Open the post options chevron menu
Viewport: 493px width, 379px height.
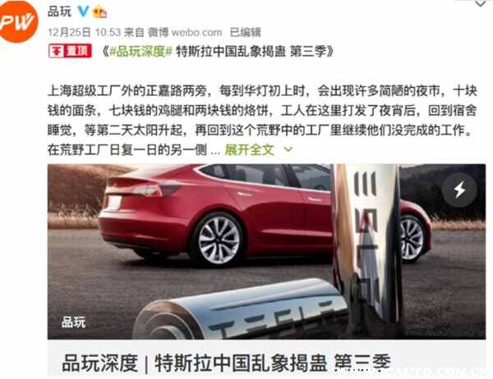click(x=480, y=4)
